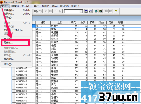Open the 工具(T) menu
Viewport: 141px width, 104px height.
coord(36,6)
